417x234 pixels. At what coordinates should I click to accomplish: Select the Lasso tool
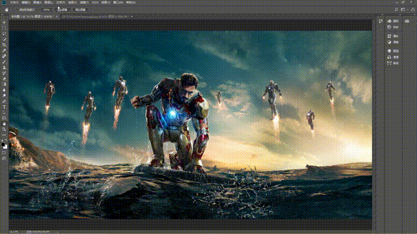point(4,34)
